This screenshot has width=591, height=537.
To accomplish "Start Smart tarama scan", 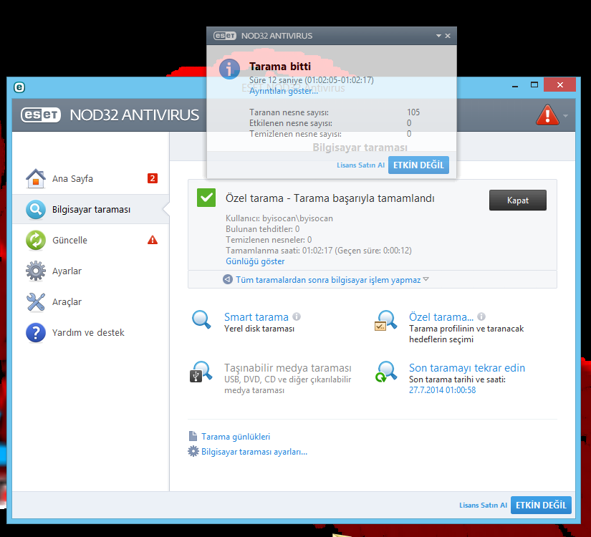I will [256, 317].
